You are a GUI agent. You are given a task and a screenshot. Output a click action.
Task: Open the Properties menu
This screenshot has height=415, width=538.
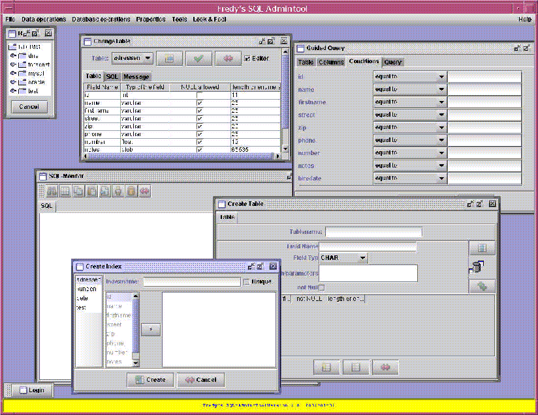151,19
